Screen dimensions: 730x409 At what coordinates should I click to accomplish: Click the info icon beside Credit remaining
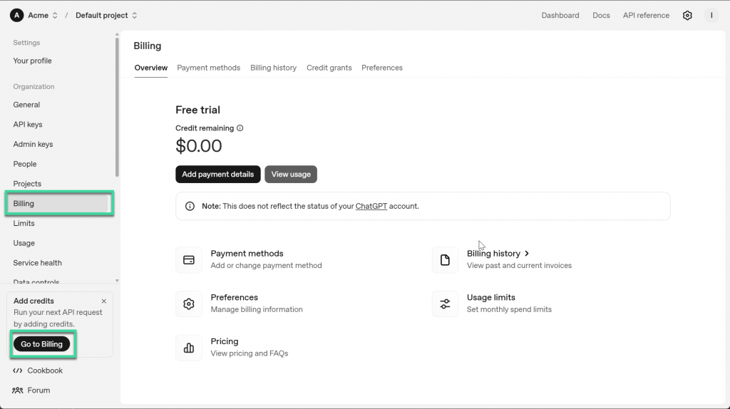point(240,128)
